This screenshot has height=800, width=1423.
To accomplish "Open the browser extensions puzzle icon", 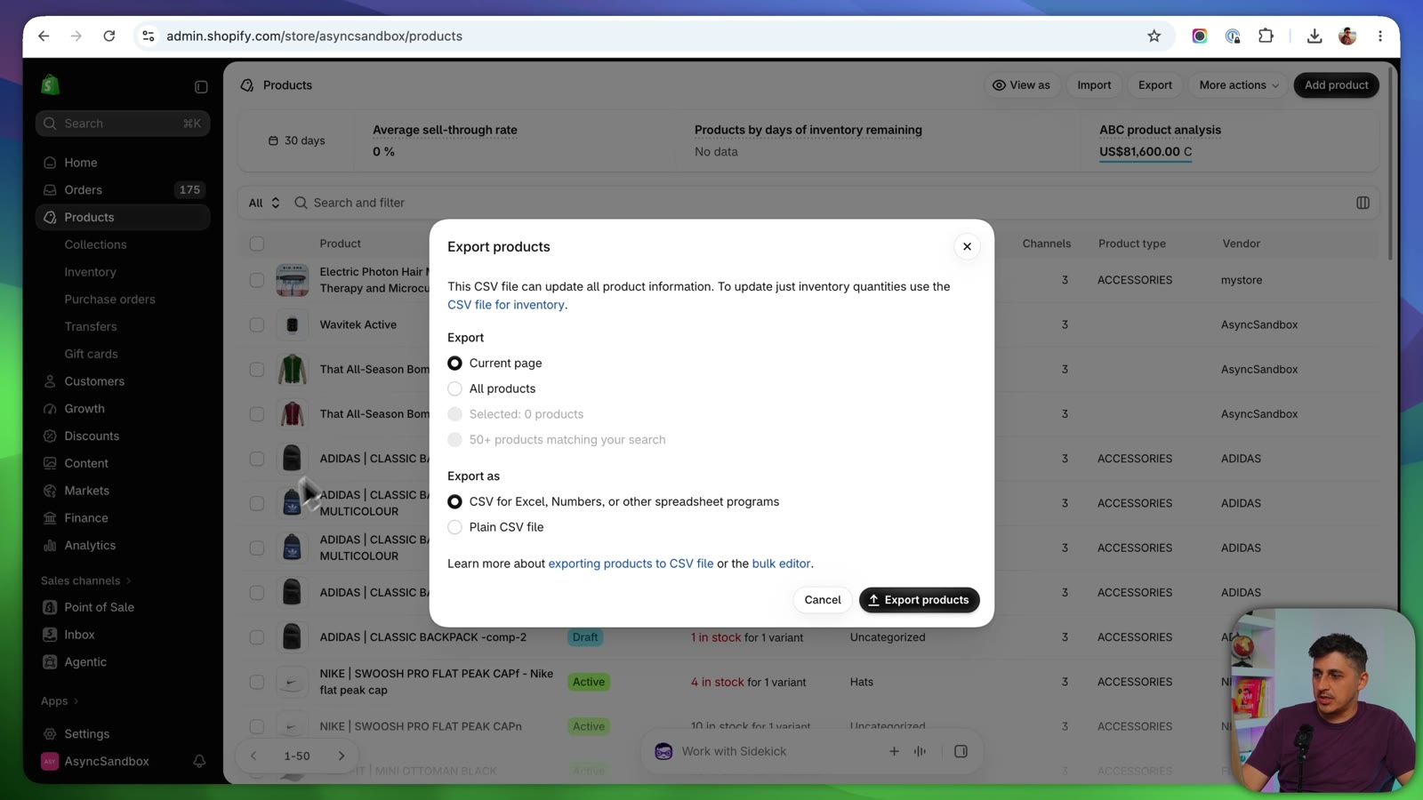I will [x=1266, y=36].
